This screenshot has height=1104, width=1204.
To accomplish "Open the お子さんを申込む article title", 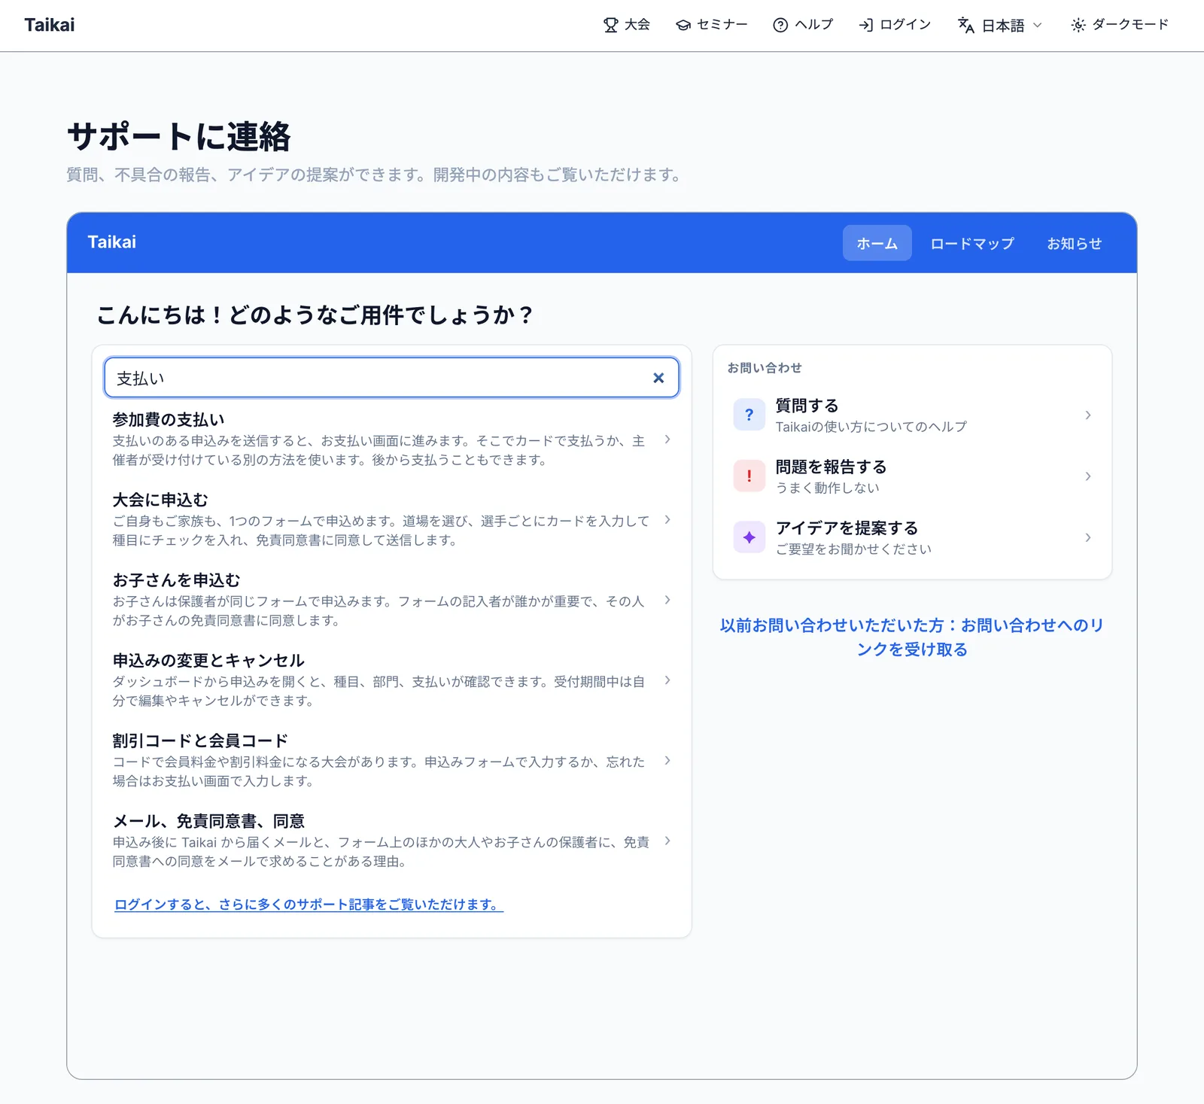I will (176, 580).
